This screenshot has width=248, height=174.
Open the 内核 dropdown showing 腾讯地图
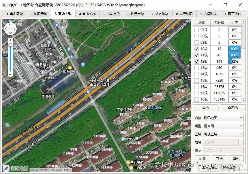pos(223,118)
